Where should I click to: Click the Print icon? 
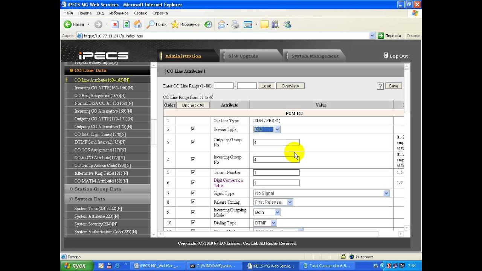coord(235,24)
